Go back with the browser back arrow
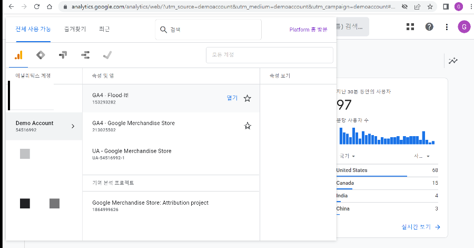 pos(11,6)
